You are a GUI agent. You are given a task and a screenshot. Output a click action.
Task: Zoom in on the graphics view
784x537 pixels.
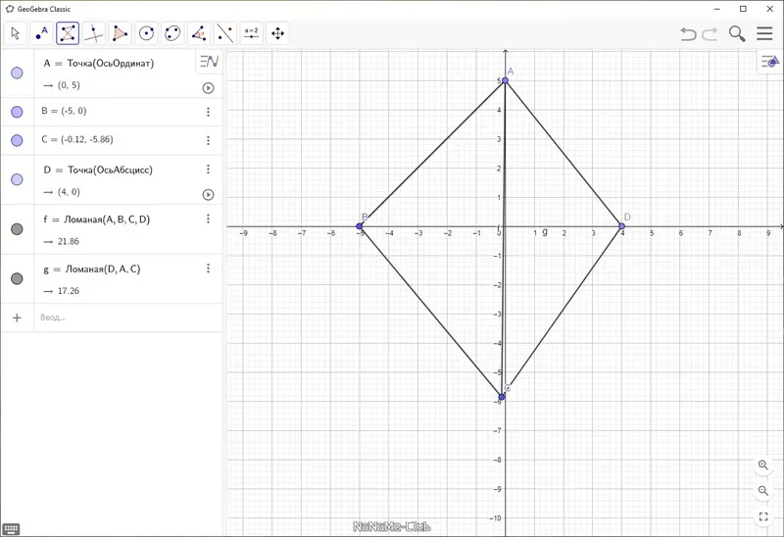[763, 465]
